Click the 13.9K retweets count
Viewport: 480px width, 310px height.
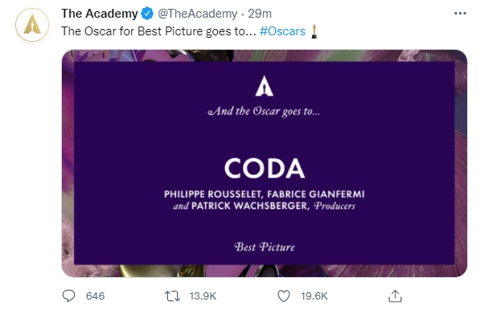[x=203, y=296]
